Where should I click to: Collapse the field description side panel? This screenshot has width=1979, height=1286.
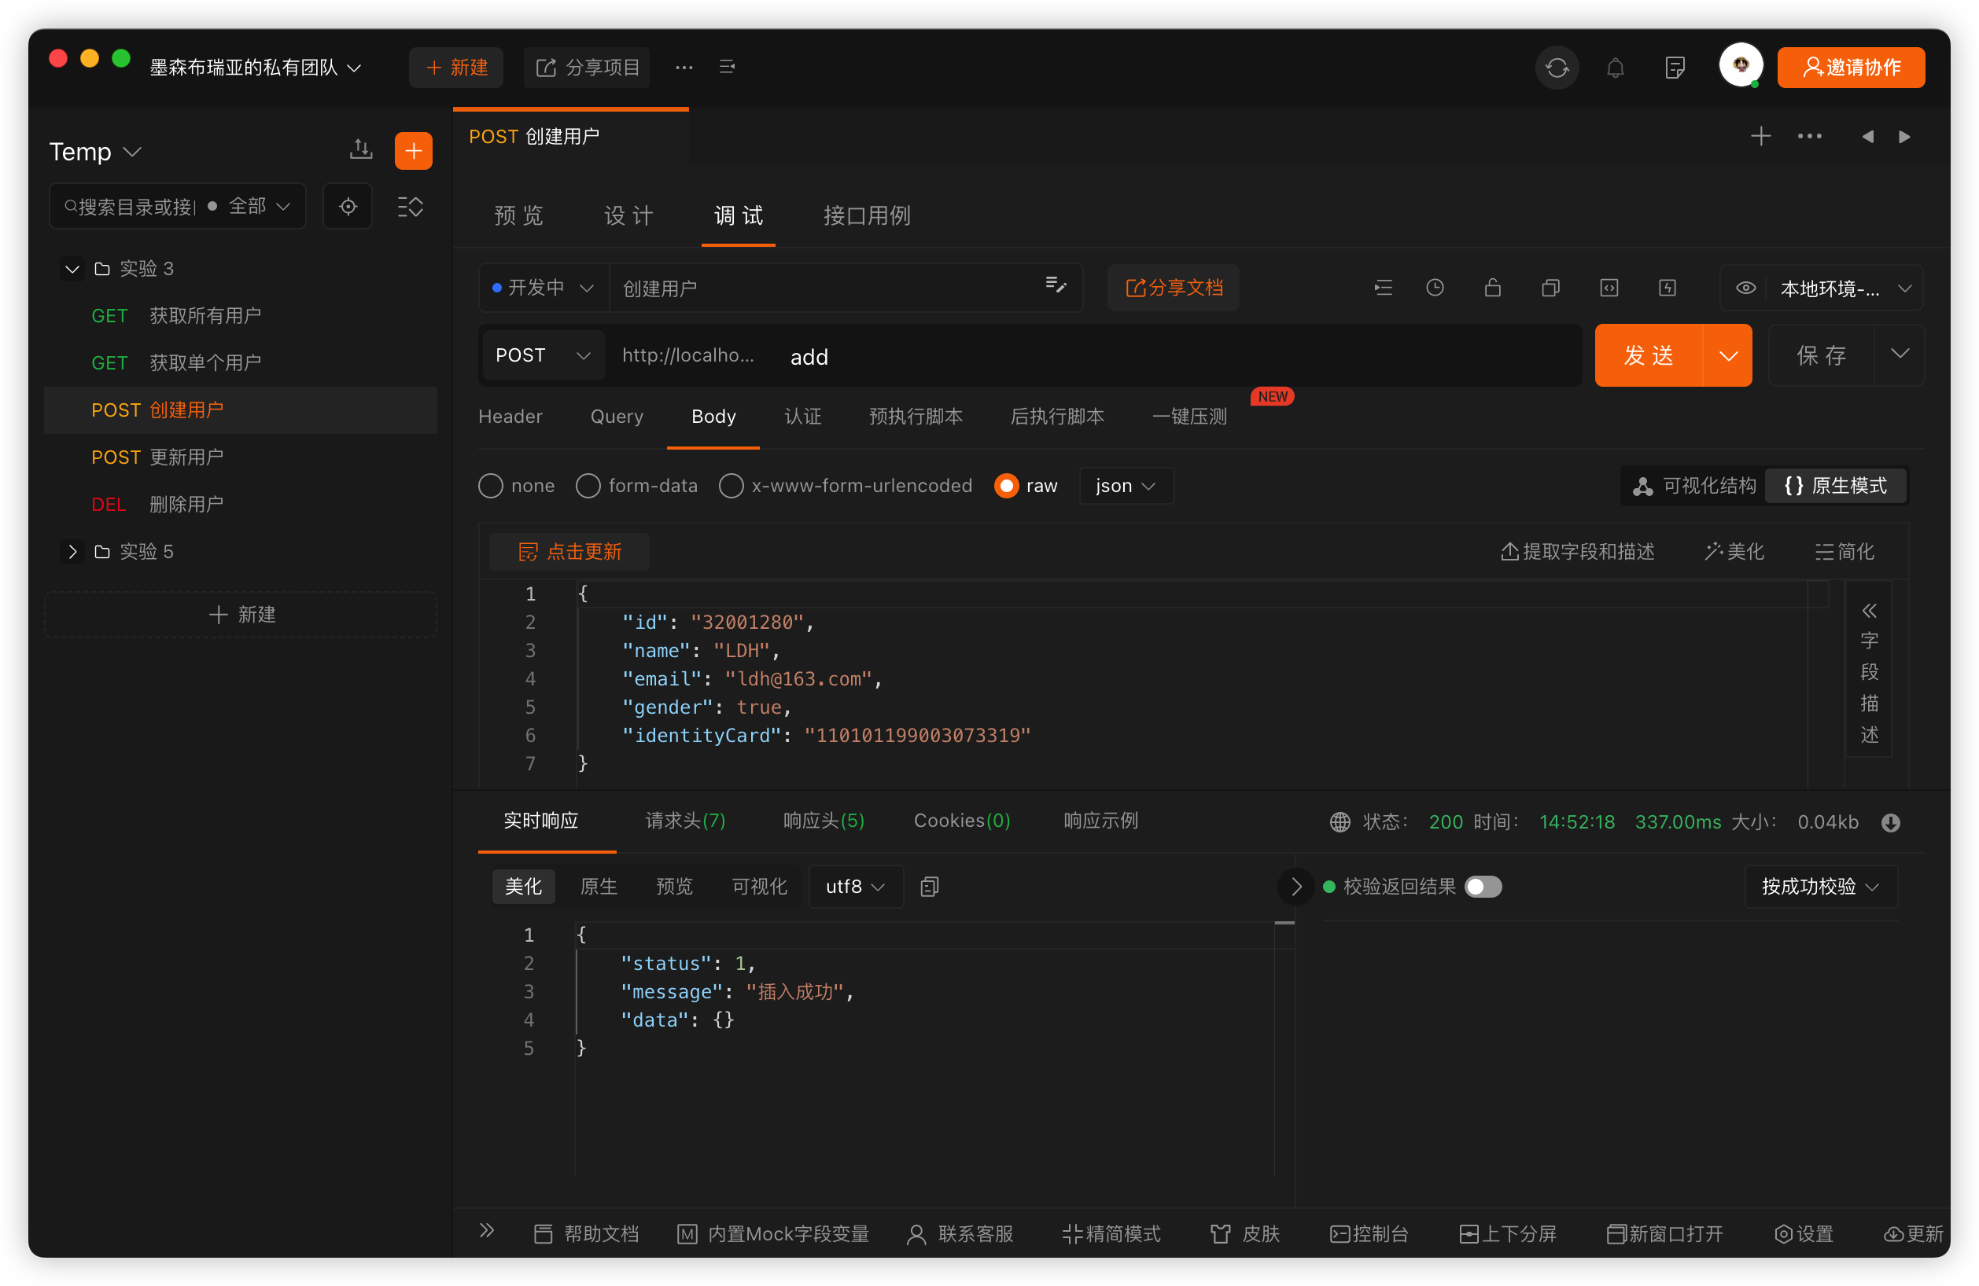click(x=1868, y=611)
